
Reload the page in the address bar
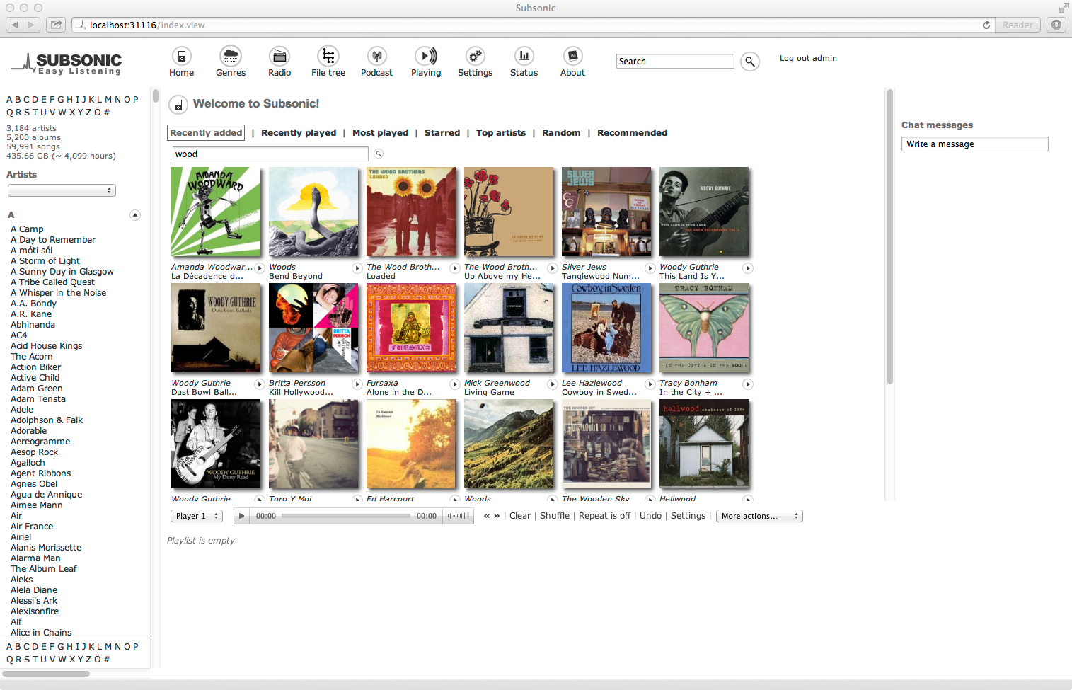pyautogui.click(x=986, y=25)
